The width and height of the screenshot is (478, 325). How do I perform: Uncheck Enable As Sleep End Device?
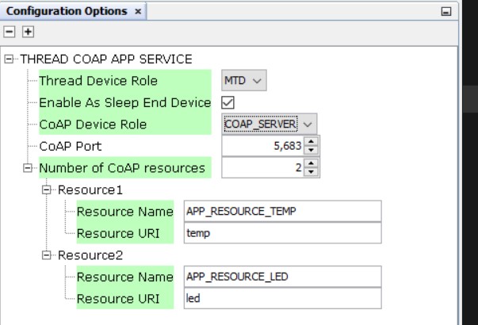point(228,102)
